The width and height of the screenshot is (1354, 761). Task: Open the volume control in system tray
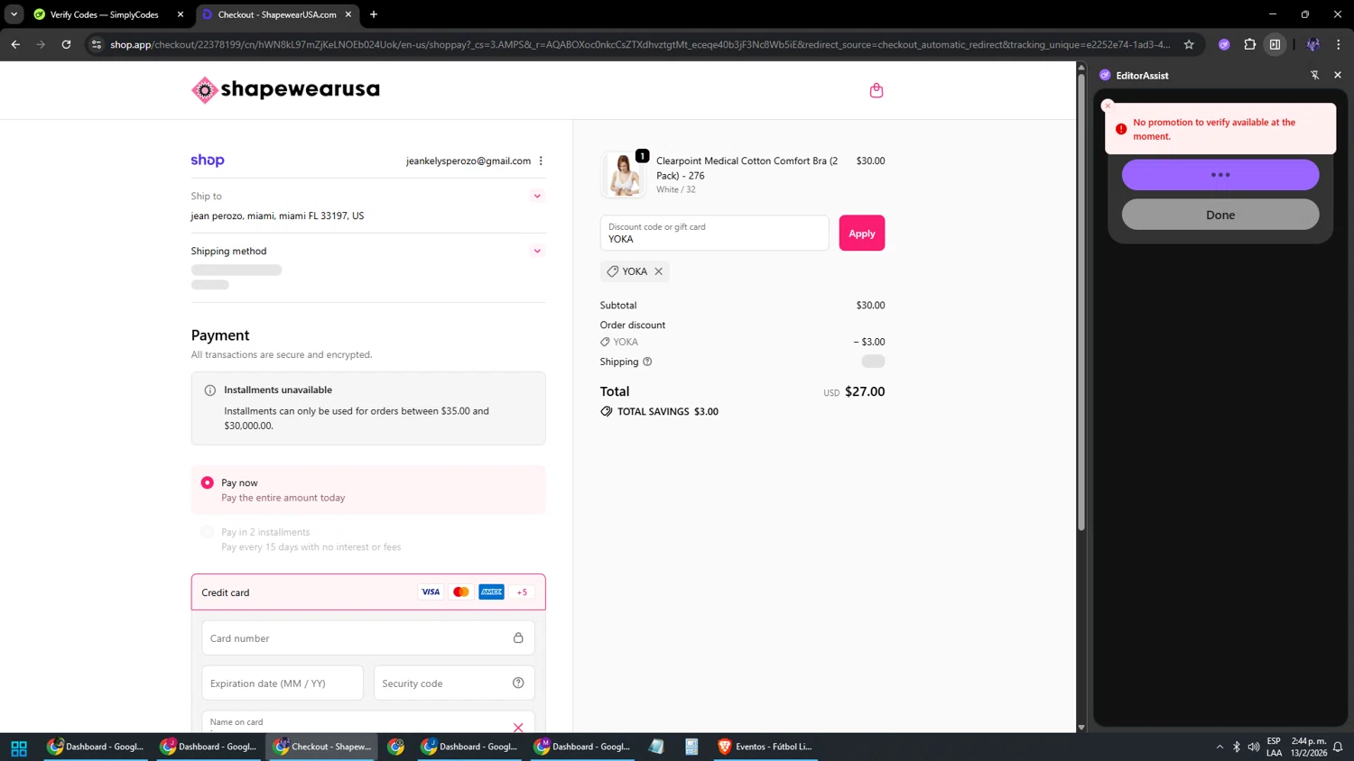click(1253, 747)
